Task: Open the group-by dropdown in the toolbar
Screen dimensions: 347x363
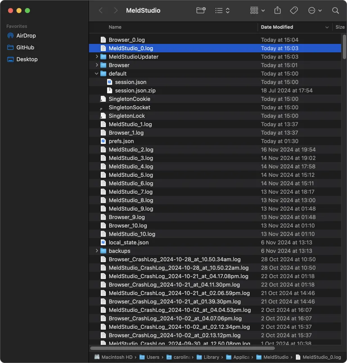Action: [x=257, y=10]
